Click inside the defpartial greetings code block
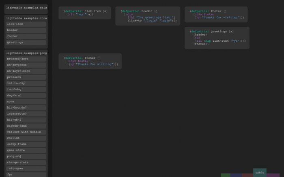284x177 pixels. click(217, 38)
